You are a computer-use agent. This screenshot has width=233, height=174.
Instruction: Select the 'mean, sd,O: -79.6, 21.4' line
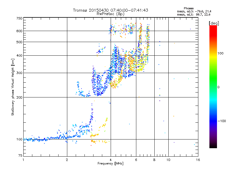194,11
